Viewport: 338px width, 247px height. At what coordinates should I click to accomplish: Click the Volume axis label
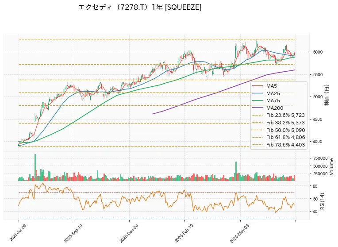coord(331,167)
